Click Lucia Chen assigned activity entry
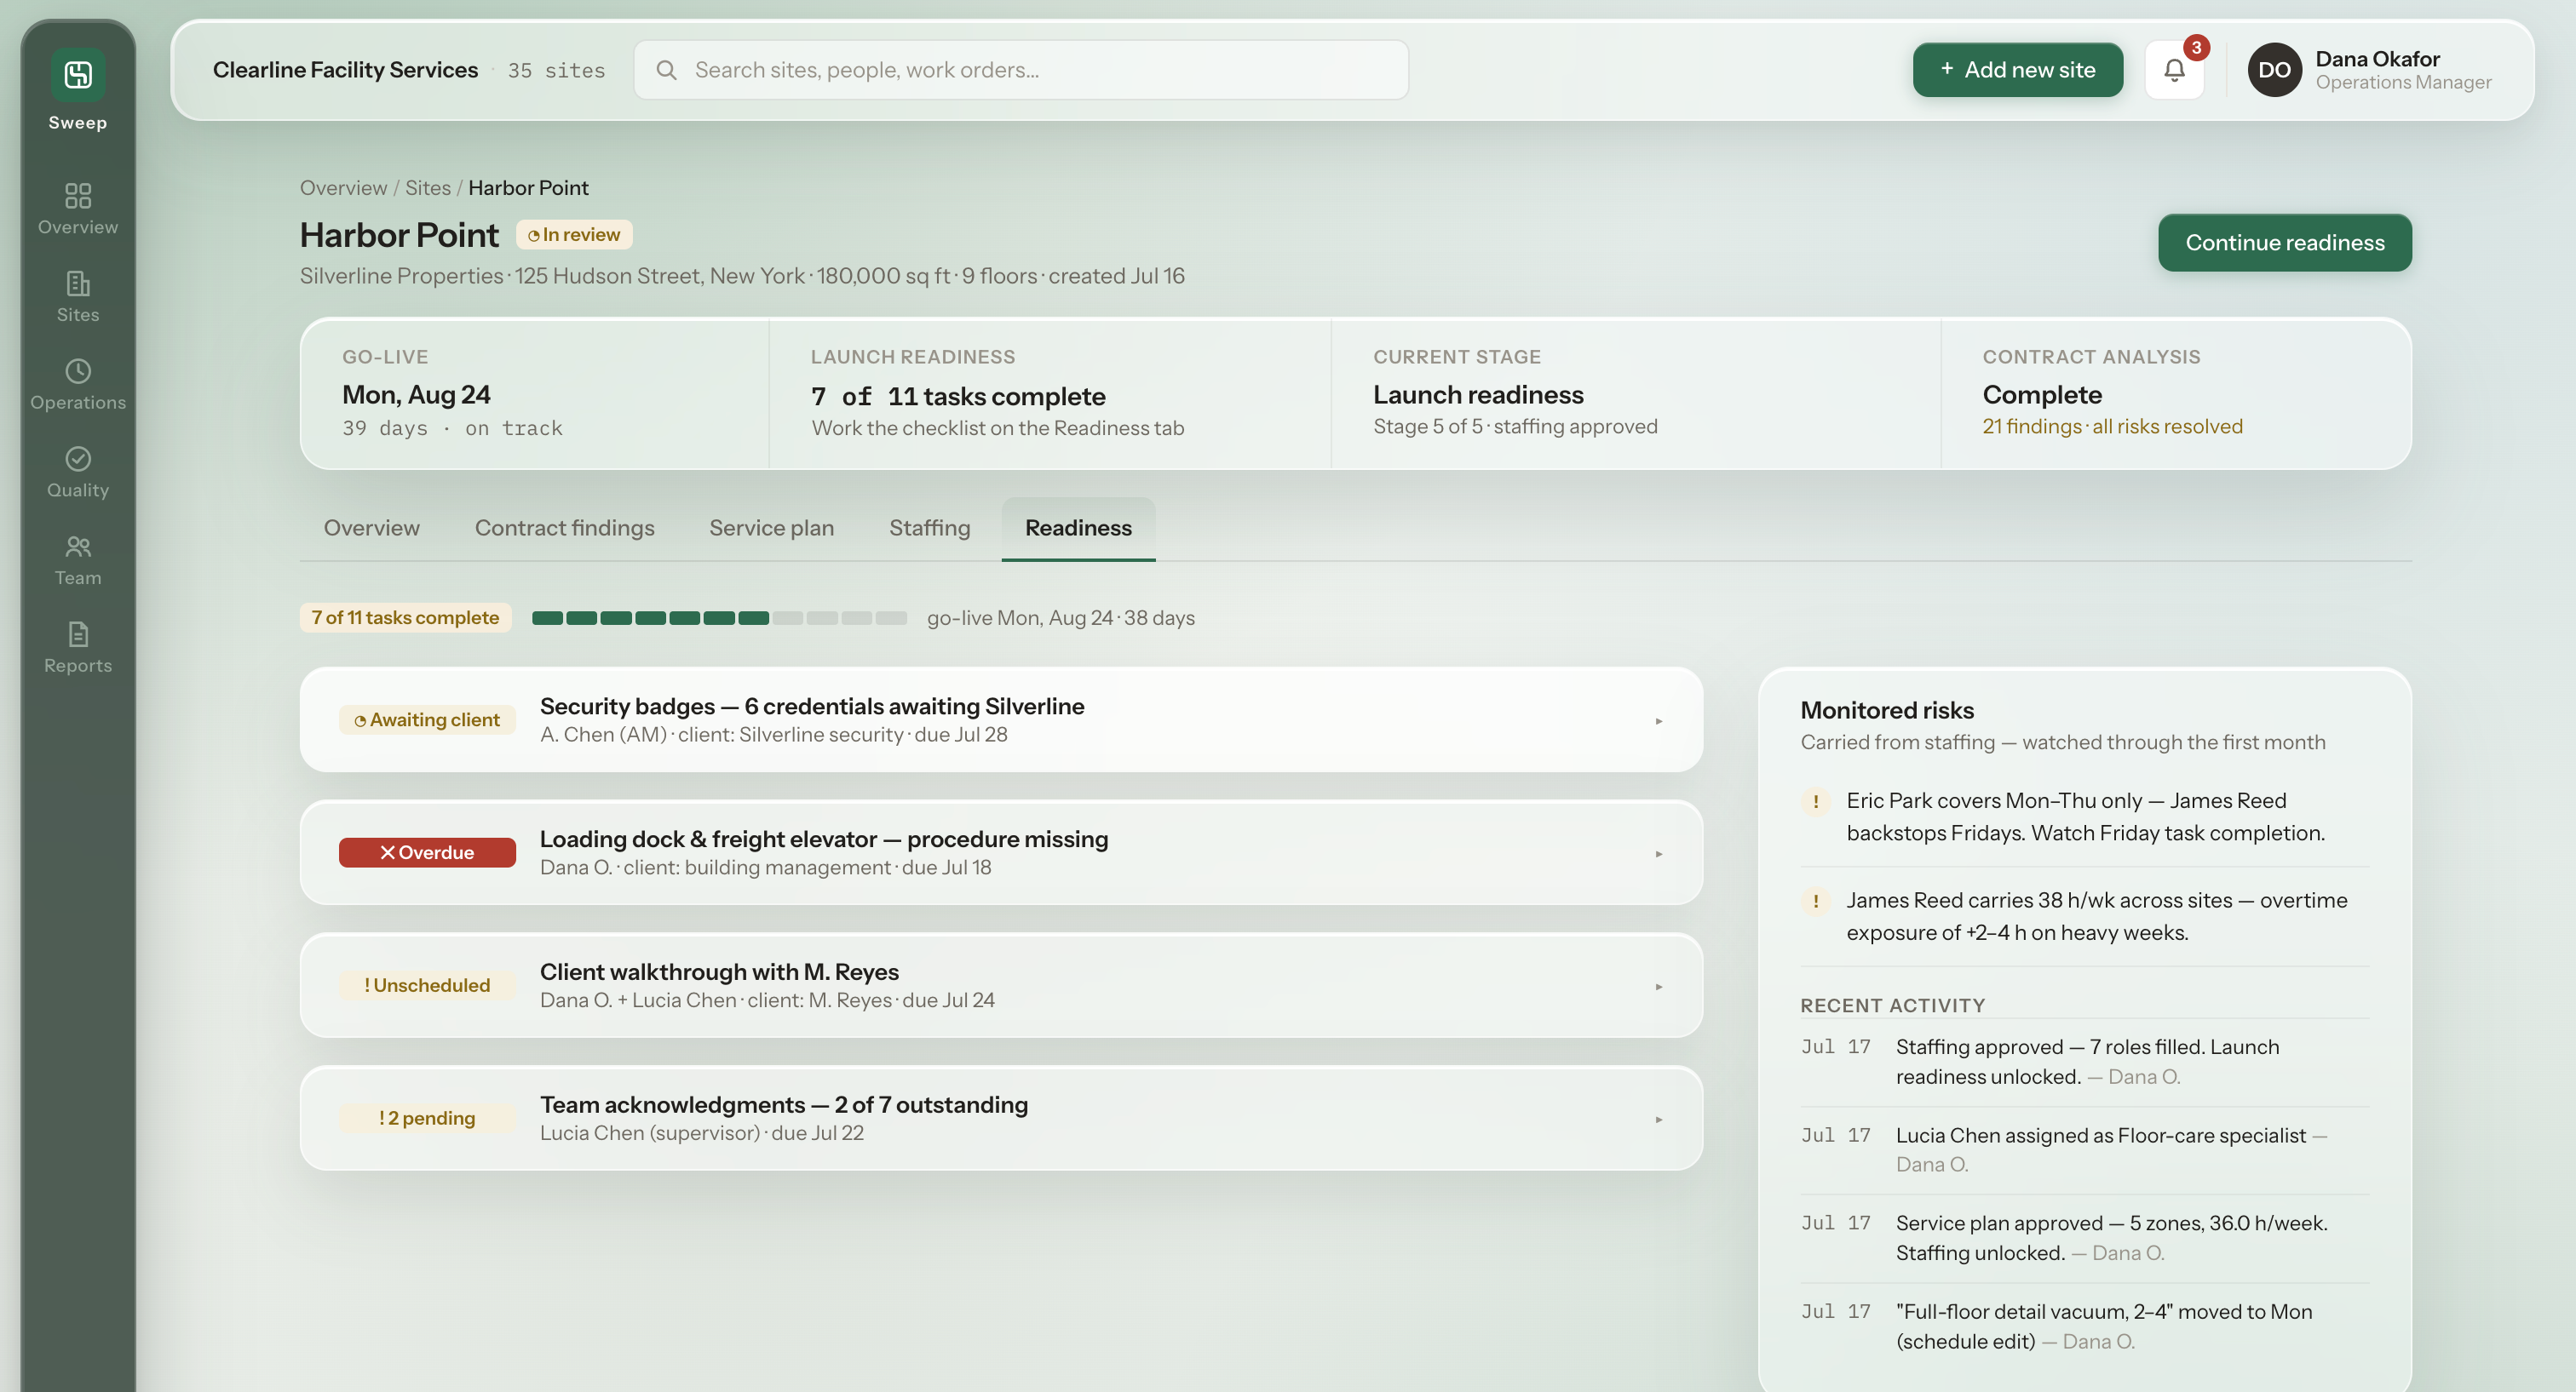 [x=2084, y=1150]
